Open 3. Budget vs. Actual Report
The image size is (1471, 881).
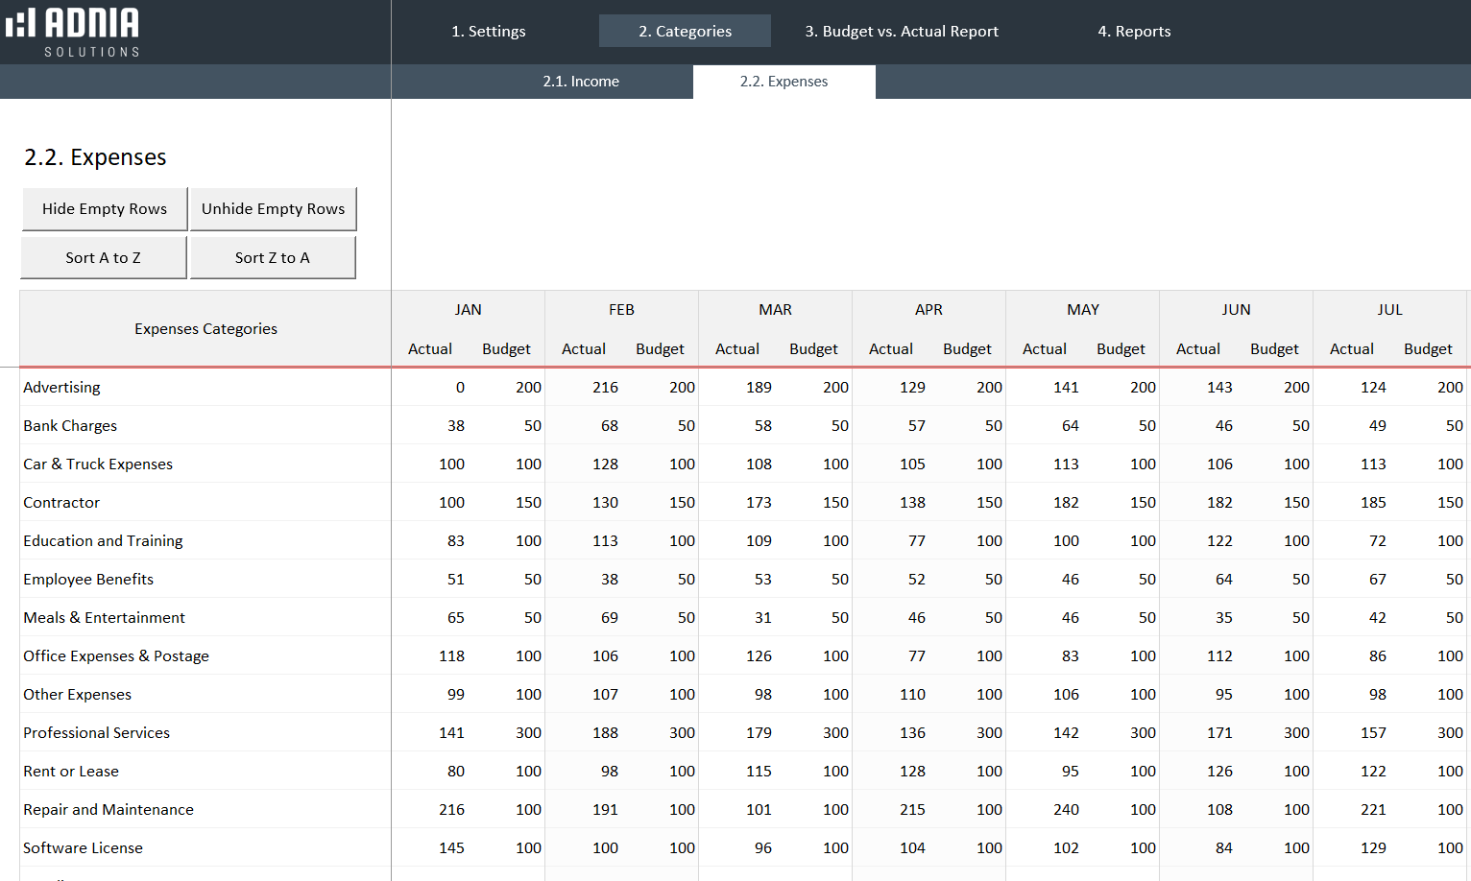point(902,31)
